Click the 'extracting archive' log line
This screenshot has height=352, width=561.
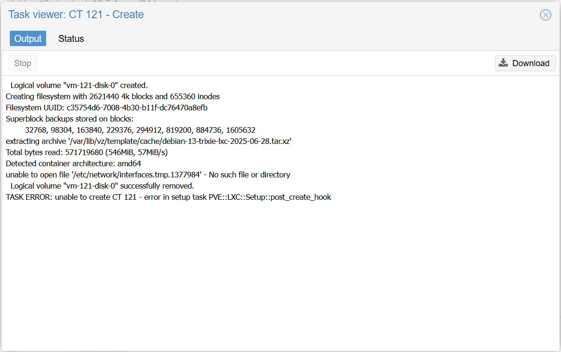pyautogui.click(x=149, y=141)
